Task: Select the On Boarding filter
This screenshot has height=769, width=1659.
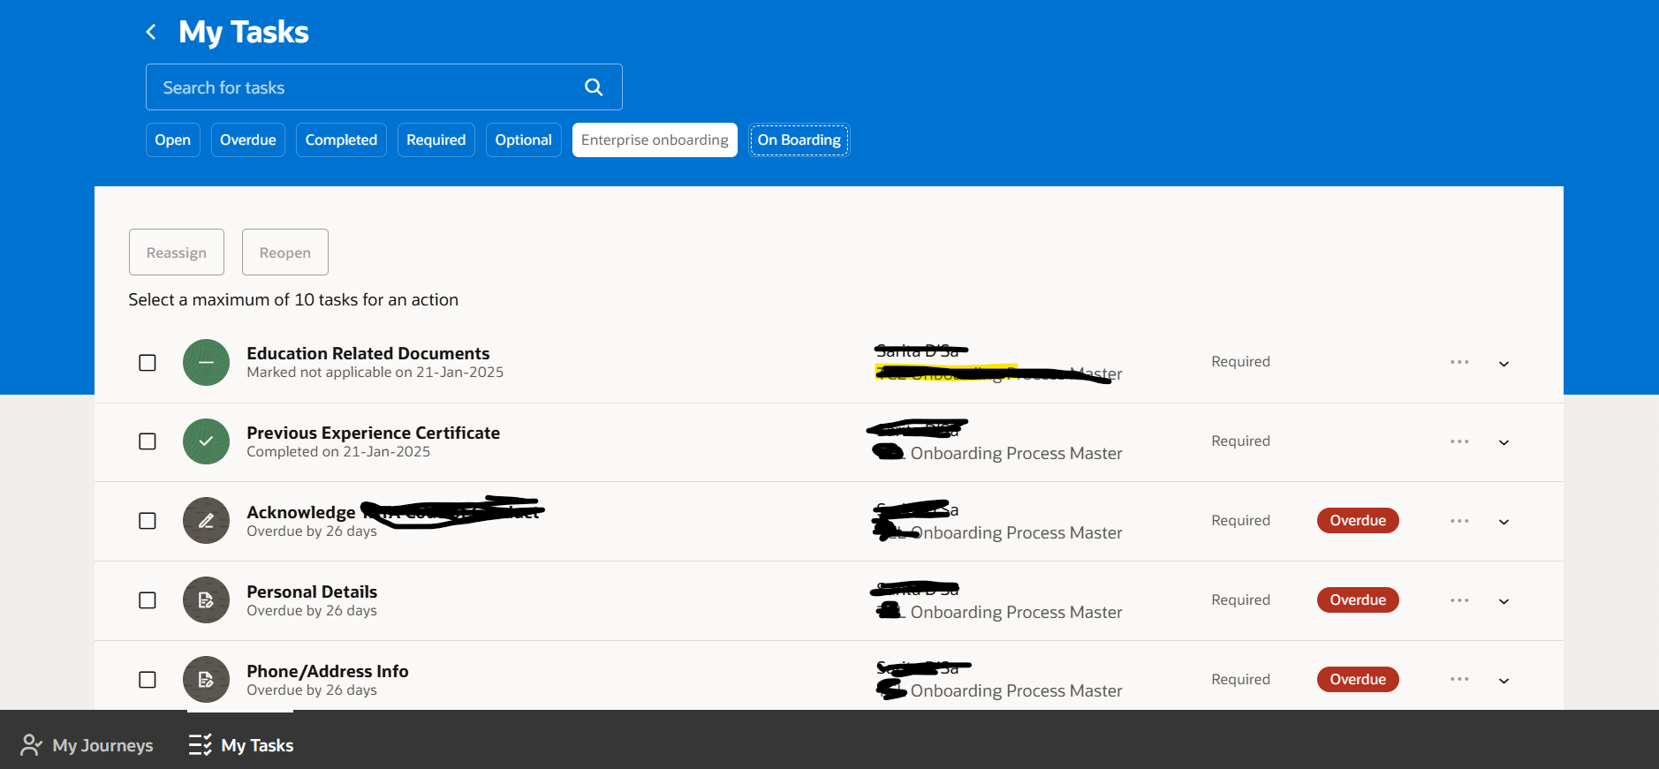Action: pos(799,139)
